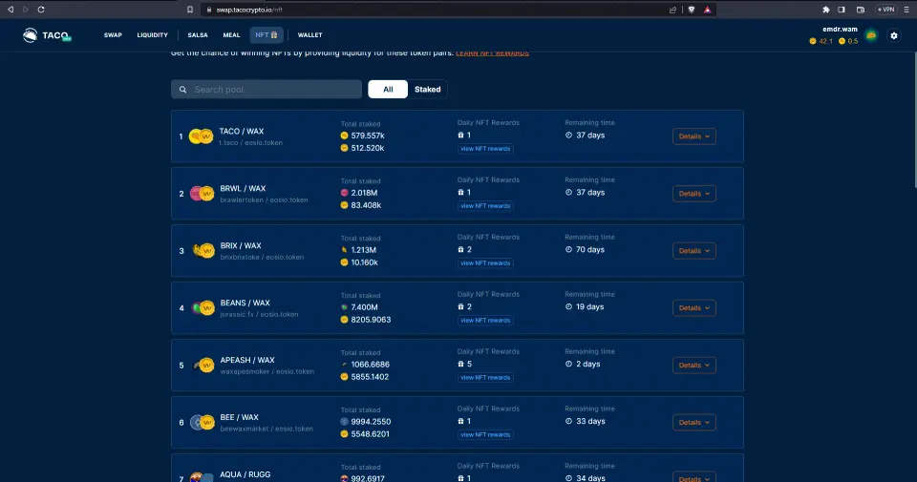This screenshot has width=917, height=482.
Task: Expand Details for BEANS / WAX pool
Action: [693, 308]
